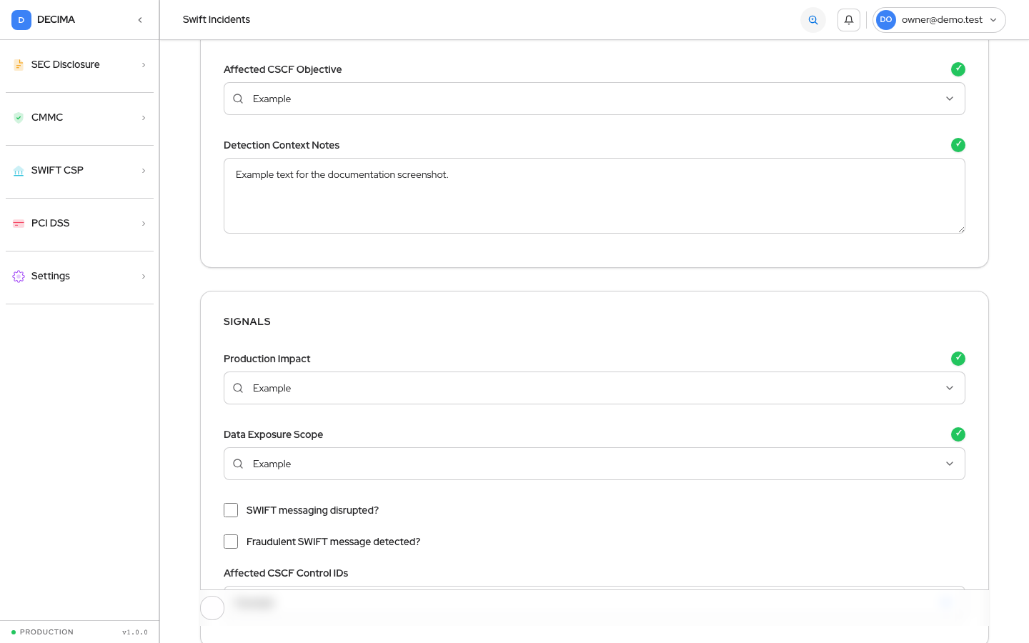1029x643 pixels.
Task: Click the DO user avatar
Action: pyautogui.click(x=886, y=20)
